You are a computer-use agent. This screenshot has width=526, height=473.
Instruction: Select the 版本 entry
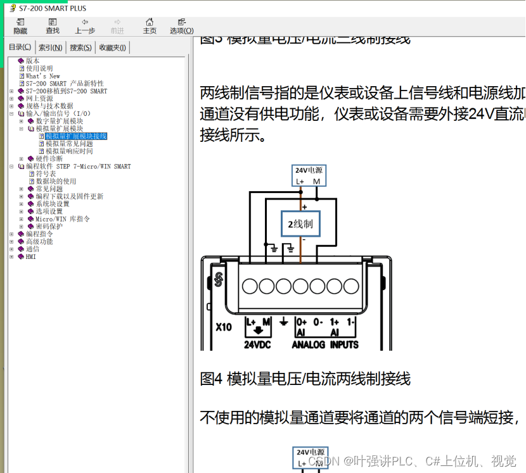[32, 61]
